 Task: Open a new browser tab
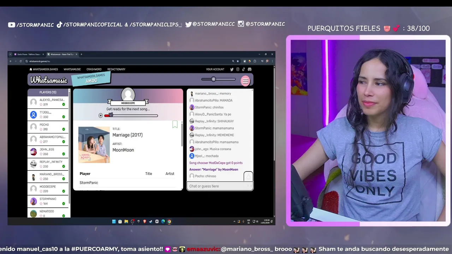tap(81, 54)
